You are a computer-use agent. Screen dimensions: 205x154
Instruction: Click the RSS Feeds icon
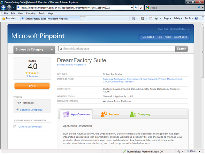coord(142,18)
